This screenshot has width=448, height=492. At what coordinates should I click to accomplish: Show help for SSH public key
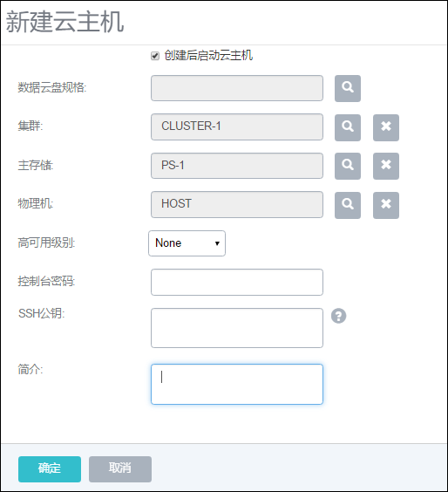click(x=338, y=316)
